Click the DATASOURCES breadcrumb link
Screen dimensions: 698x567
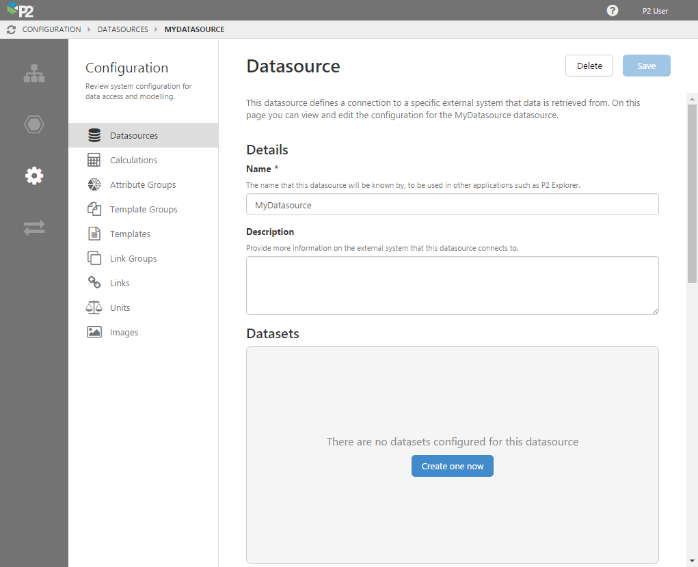point(122,29)
